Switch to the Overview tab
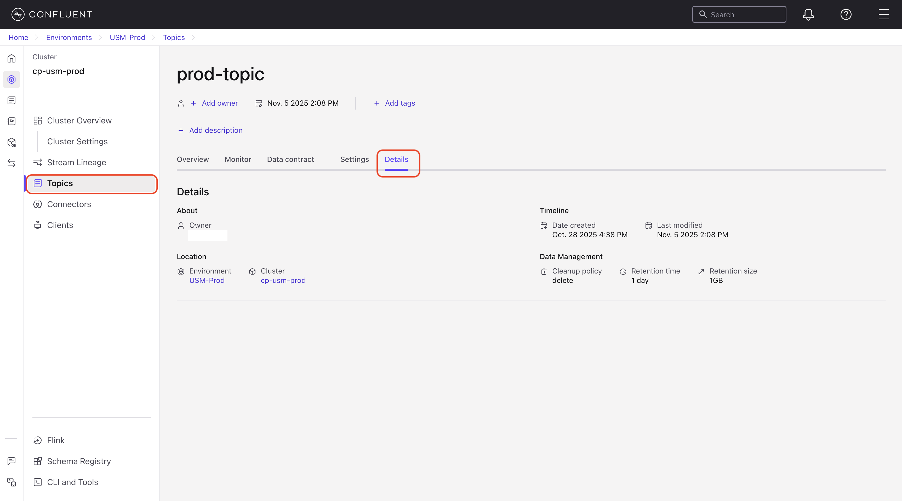The image size is (902, 501). tap(193, 159)
